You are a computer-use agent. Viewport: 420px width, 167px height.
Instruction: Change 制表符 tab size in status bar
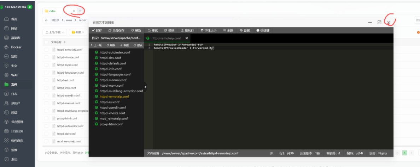tap(333, 153)
